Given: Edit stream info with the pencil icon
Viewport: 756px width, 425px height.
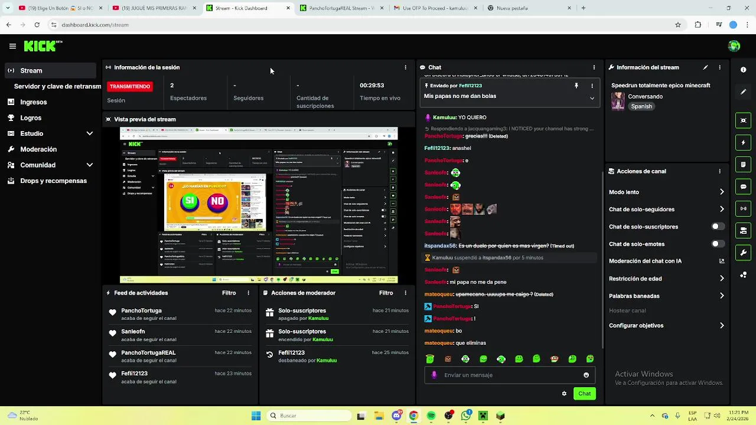Looking at the screenshot, I should coord(705,67).
